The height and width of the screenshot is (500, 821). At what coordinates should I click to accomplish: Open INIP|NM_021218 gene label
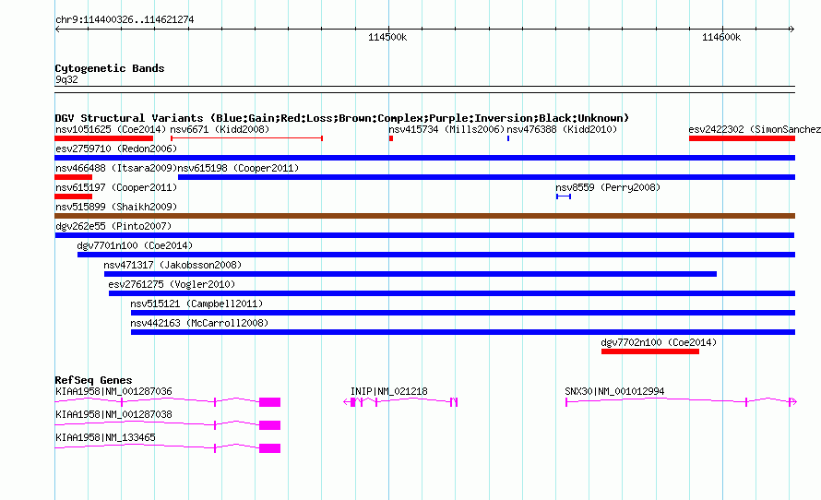click(389, 391)
